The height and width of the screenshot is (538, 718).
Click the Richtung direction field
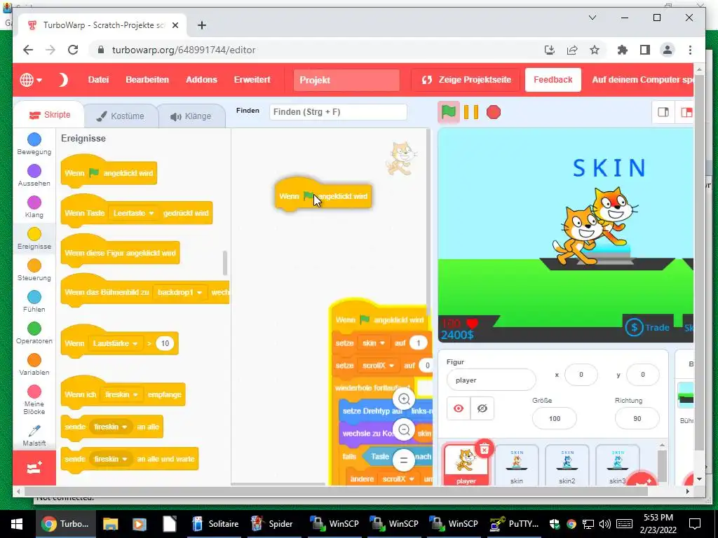coord(637,419)
